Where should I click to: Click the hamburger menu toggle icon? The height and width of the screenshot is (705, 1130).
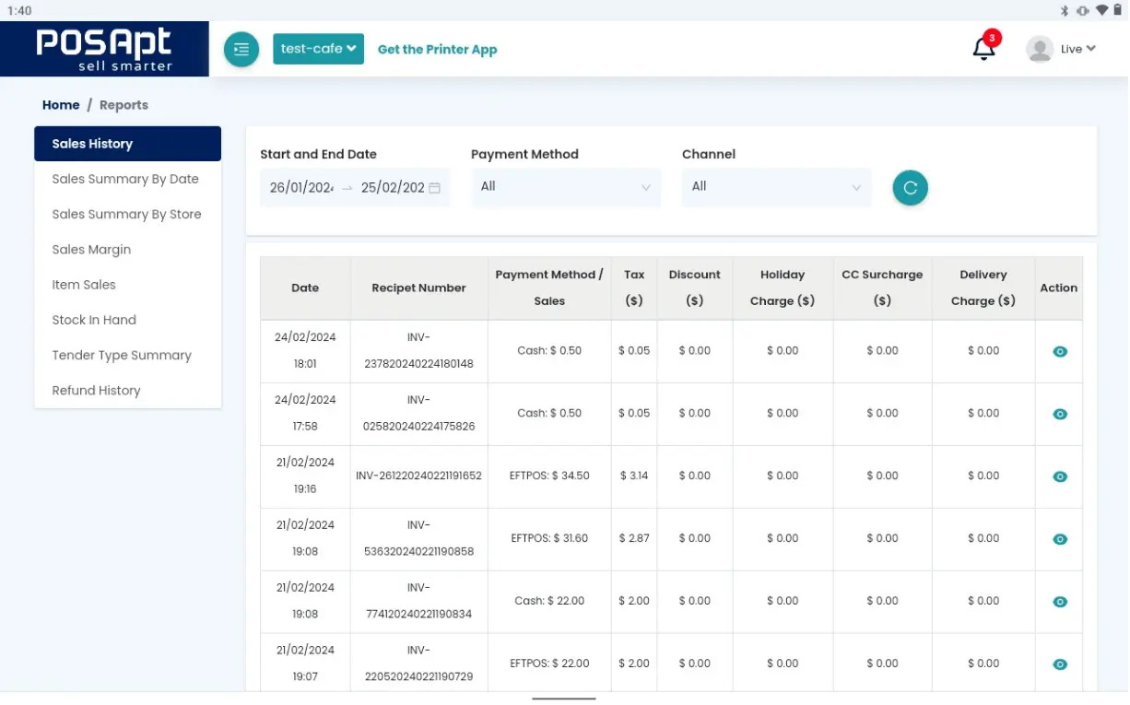[241, 49]
